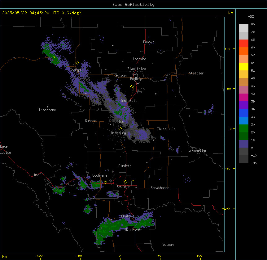Viewport: 267px width, 260px height.
Task: Click the white plus marker west of the Drumheller region
Action: click(x=190, y=116)
